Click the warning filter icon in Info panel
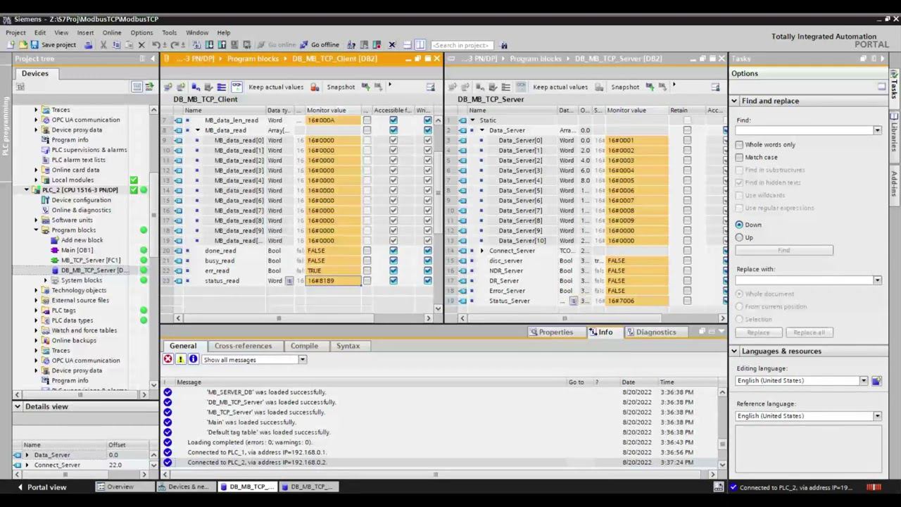Screen dimensions: 901x507 (x=180, y=360)
